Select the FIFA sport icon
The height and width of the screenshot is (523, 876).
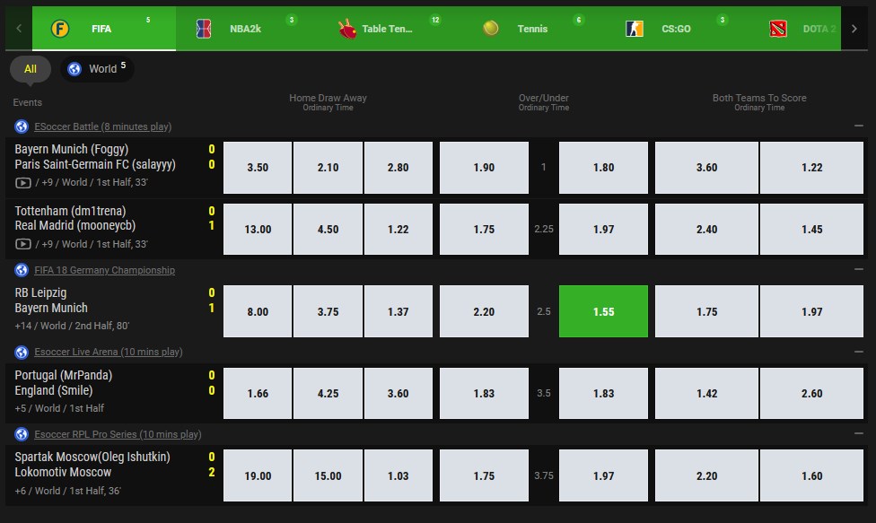click(x=60, y=28)
